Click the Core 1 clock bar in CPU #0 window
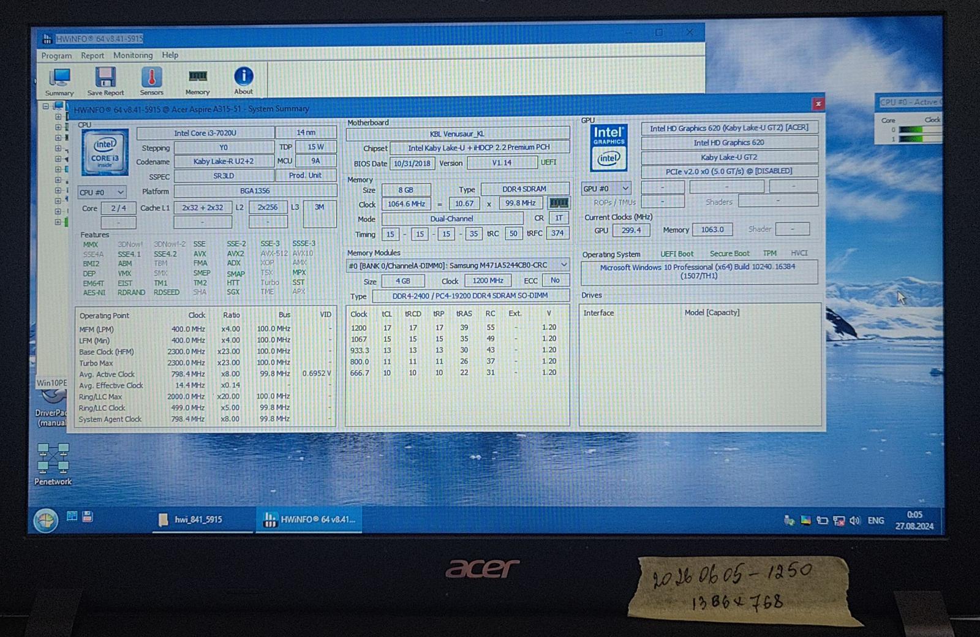 tap(921, 139)
